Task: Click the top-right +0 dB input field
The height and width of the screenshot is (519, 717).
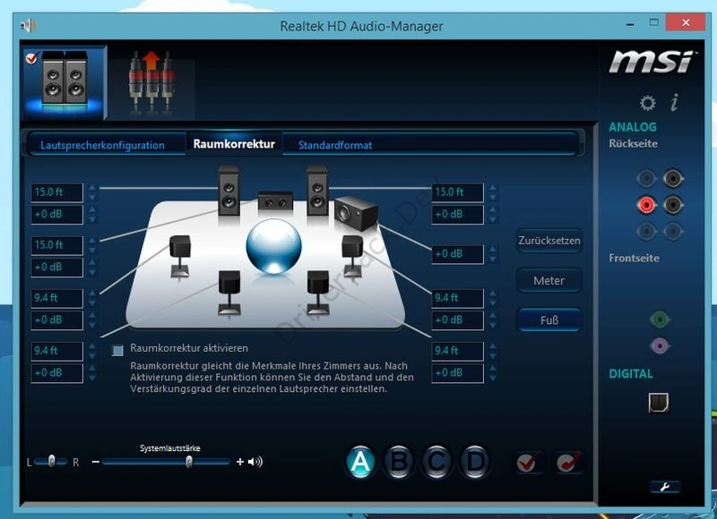Action: click(x=457, y=215)
